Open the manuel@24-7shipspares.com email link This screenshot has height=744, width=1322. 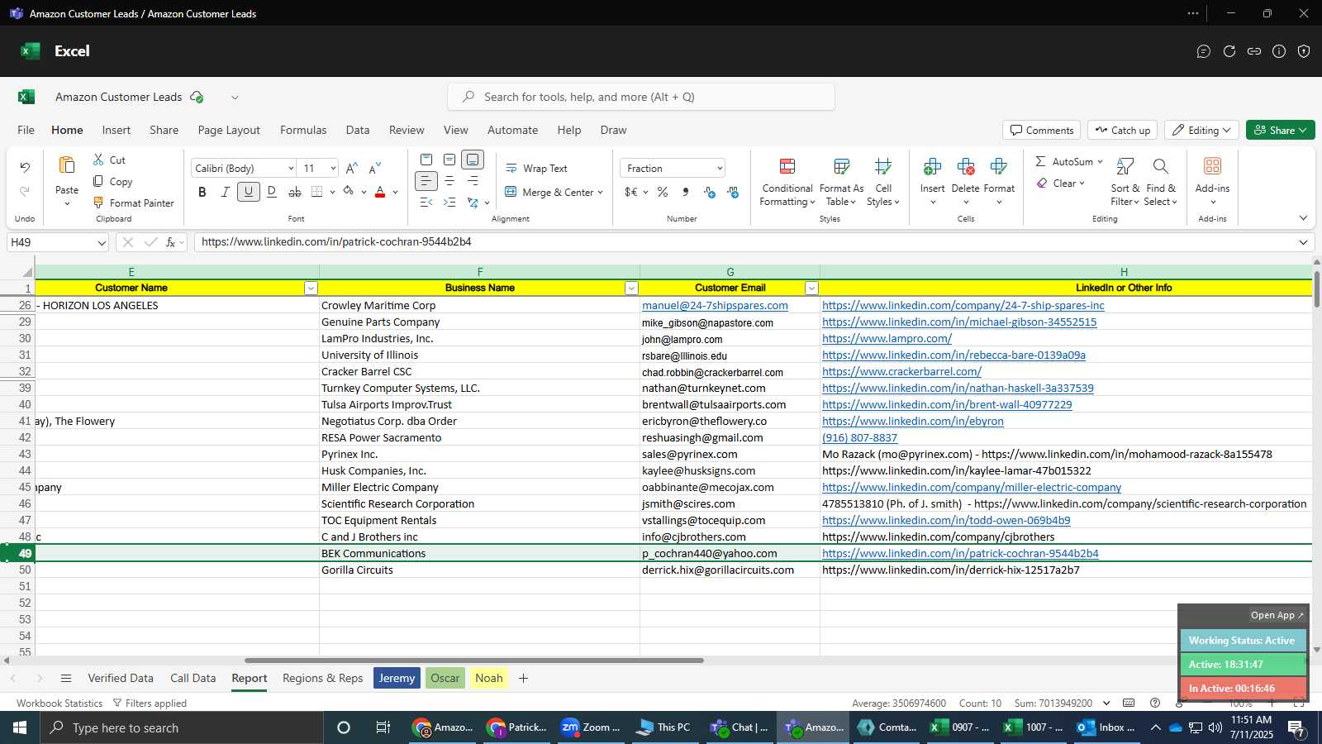715,305
